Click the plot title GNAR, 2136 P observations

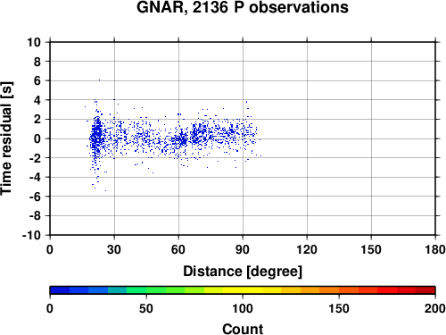pos(243,7)
